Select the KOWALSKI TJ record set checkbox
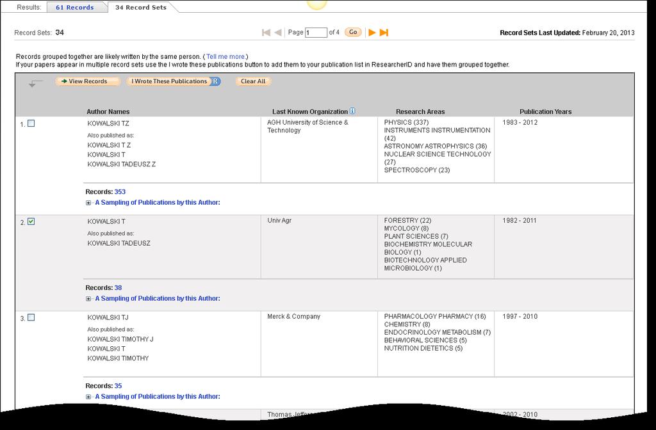The image size is (656, 430). [x=31, y=317]
